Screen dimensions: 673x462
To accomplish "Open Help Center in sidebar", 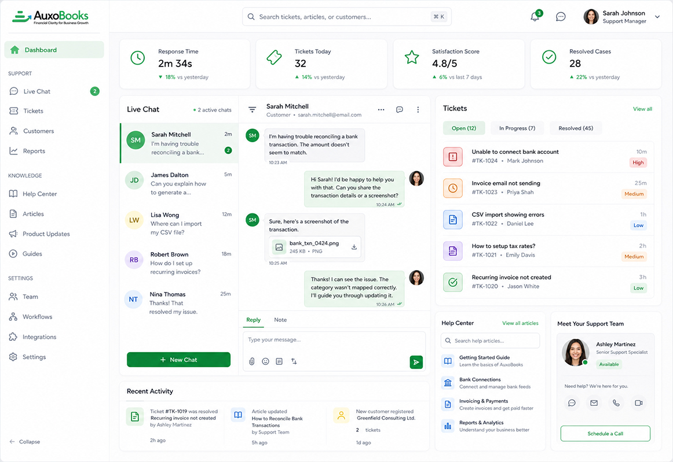I will click(x=54, y=194).
